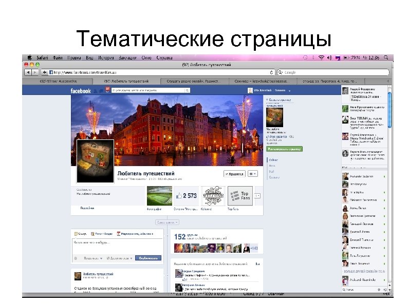Click the Опубликовать publish button
This screenshot has width=408, height=305.
click(x=148, y=258)
